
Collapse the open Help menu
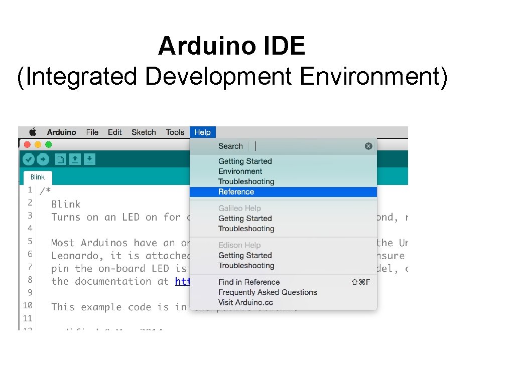click(x=203, y=132)
